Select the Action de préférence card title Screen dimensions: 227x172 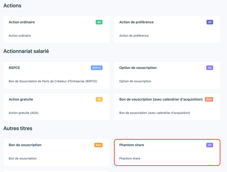(x=137, y=22)
